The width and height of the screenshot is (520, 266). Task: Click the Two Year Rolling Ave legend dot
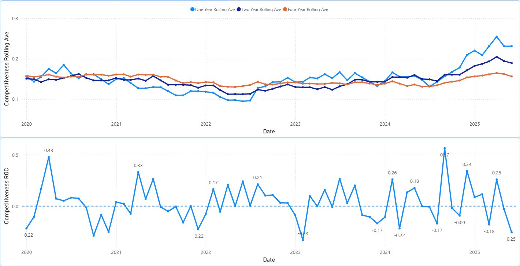point(239,10)
